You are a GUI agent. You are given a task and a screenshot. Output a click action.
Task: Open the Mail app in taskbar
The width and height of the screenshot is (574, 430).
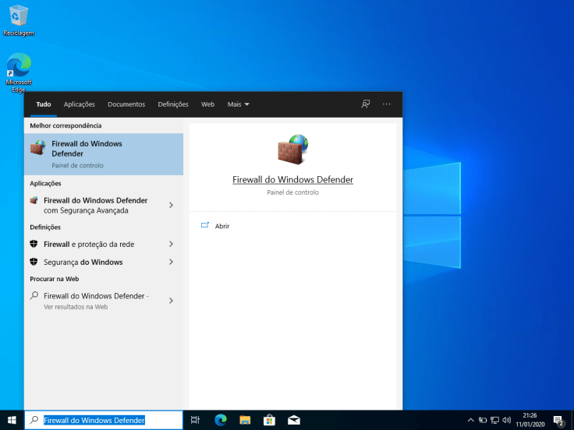(x=293, y=420)
